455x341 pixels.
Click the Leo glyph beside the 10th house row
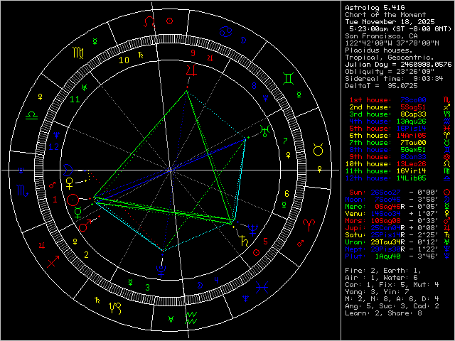click(447, 164)
